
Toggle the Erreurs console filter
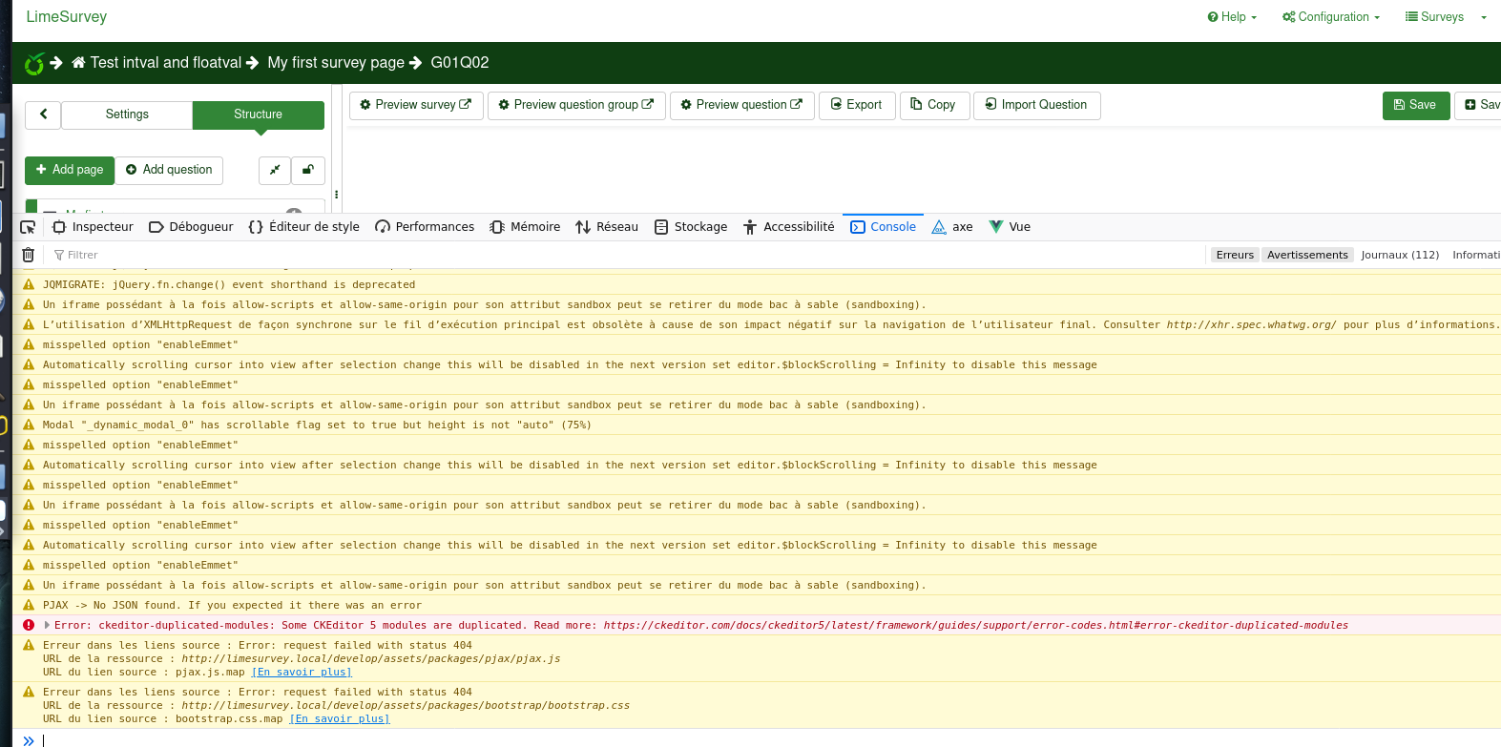point(1234,255)
